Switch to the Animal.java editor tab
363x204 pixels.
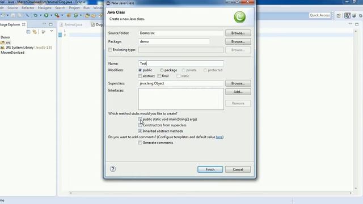(x=71, y=24)
